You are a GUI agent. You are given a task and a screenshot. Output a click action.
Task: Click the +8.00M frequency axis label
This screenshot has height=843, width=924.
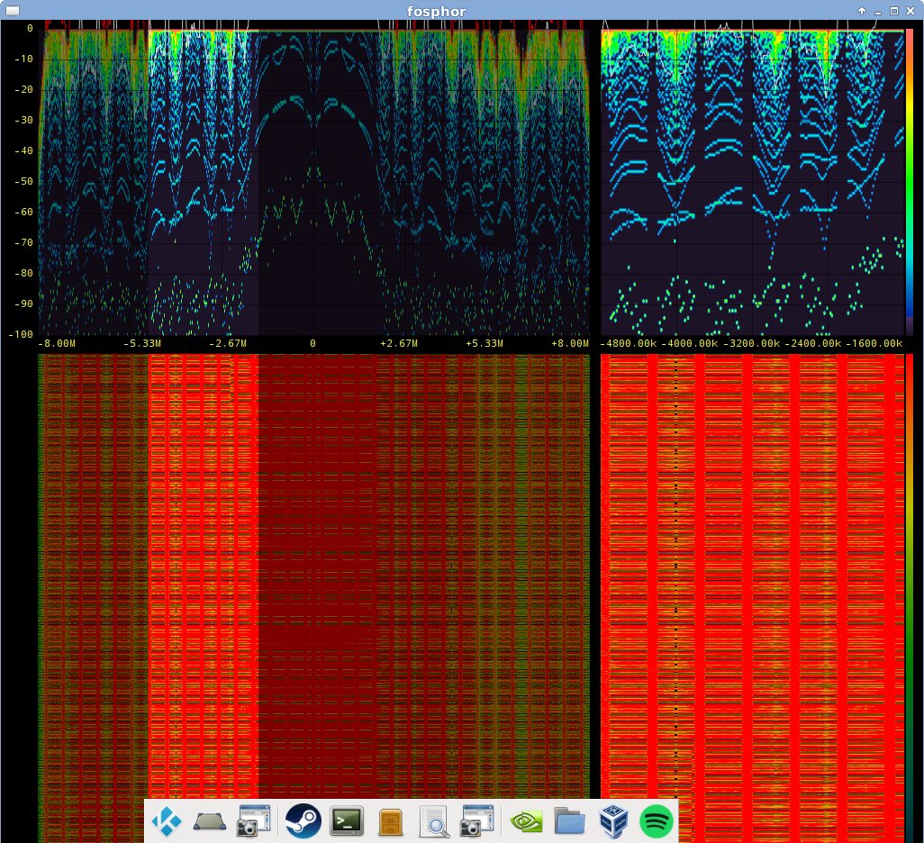click(x=570, y=343)
